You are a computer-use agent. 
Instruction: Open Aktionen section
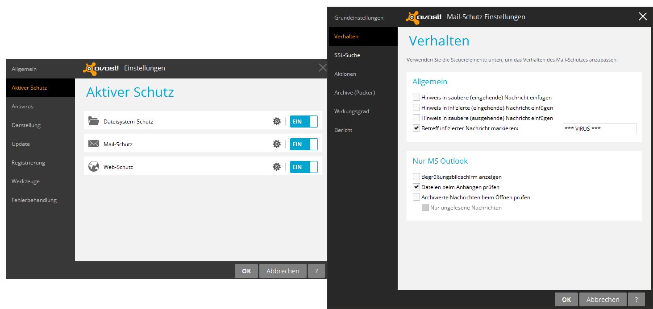coord(363,74)
